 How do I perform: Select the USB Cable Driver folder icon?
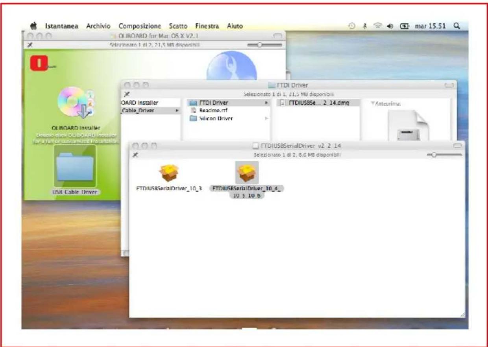pos(75,166)
